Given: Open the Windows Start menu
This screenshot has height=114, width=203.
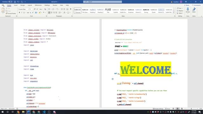Looking at the screenshot, I should [3, 112].
